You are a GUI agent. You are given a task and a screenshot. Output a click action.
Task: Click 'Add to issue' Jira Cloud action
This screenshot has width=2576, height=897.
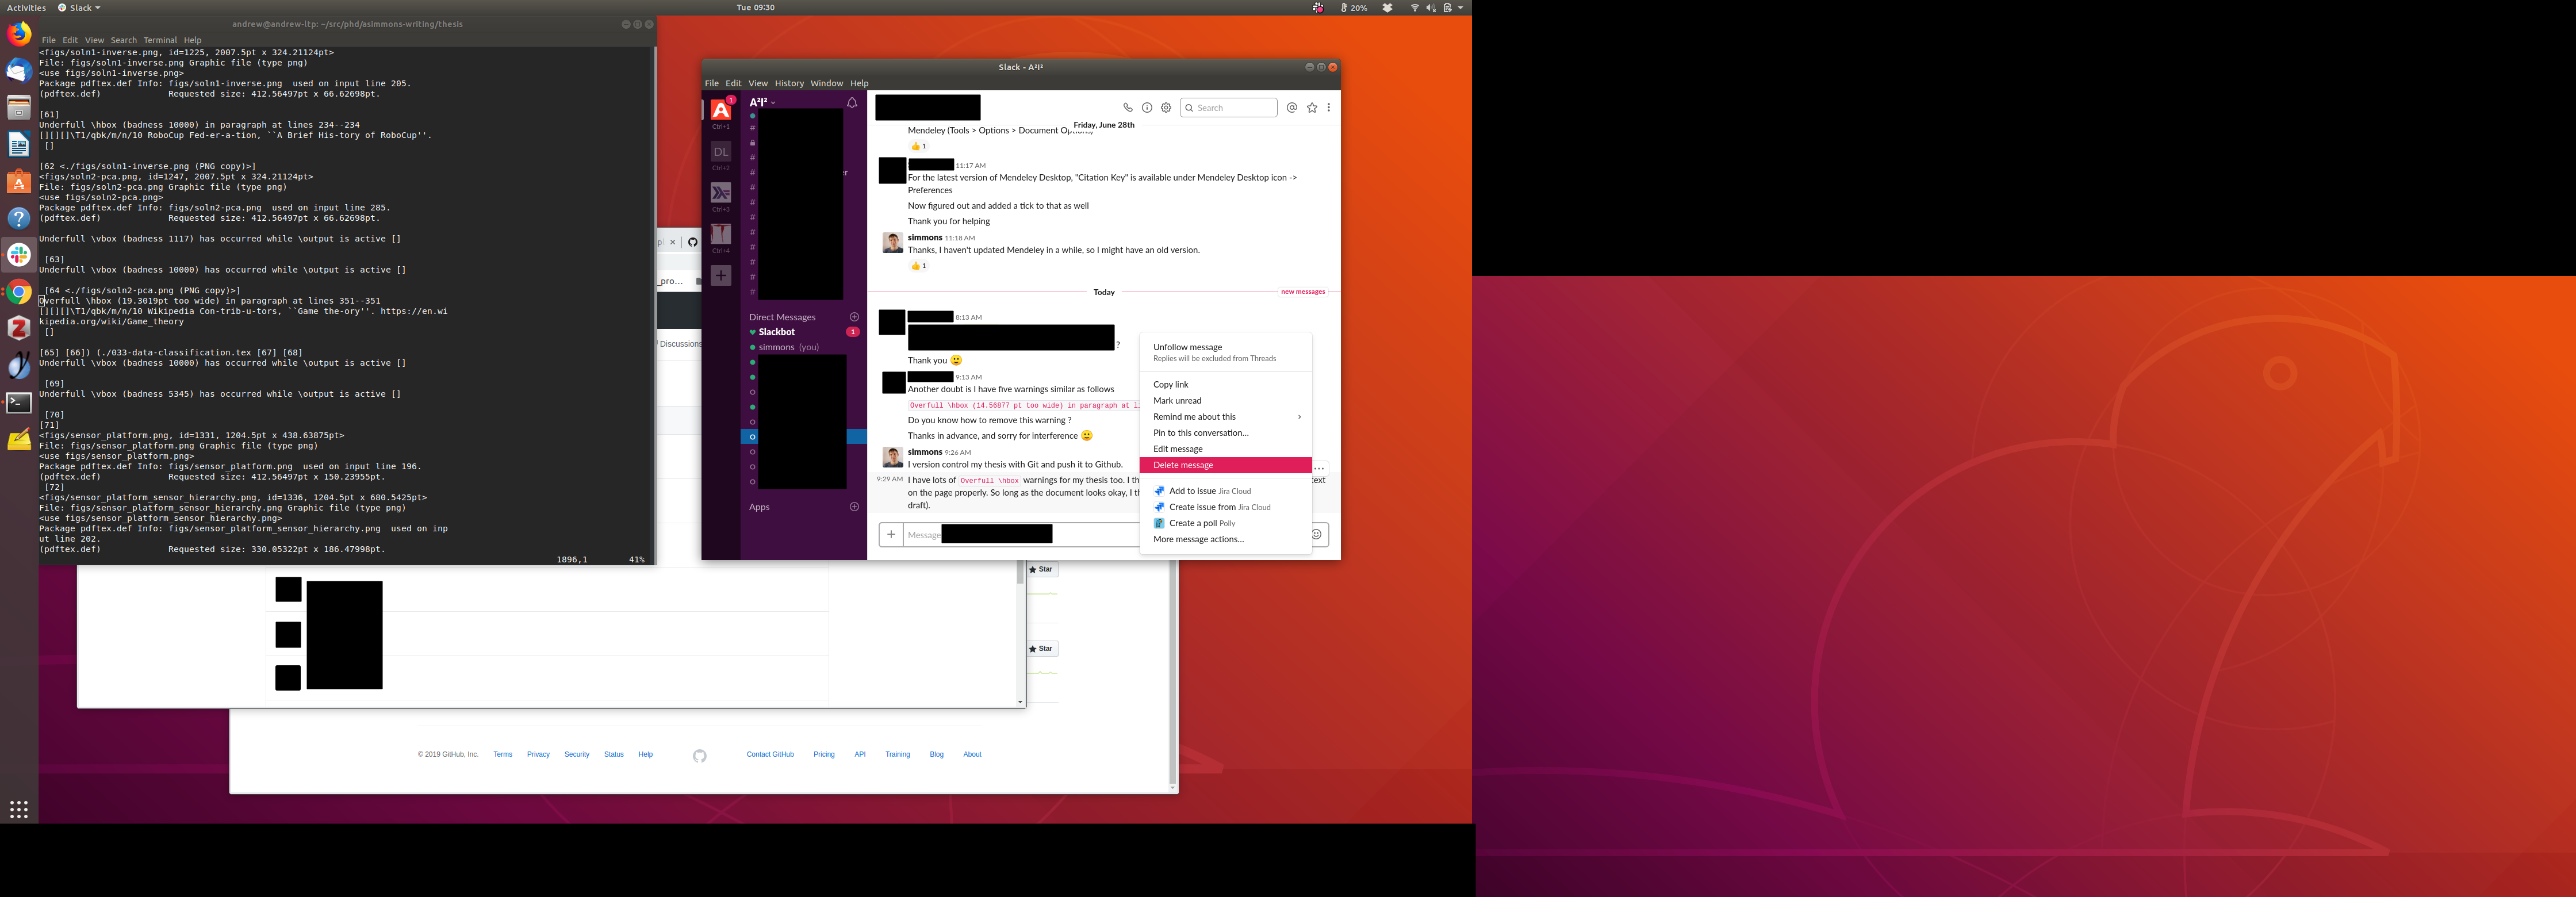point(1192,491)
